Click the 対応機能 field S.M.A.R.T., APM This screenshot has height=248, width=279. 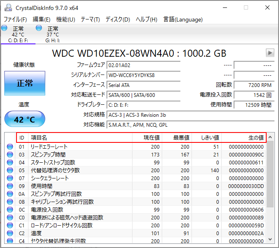click(x=191, y=125)
